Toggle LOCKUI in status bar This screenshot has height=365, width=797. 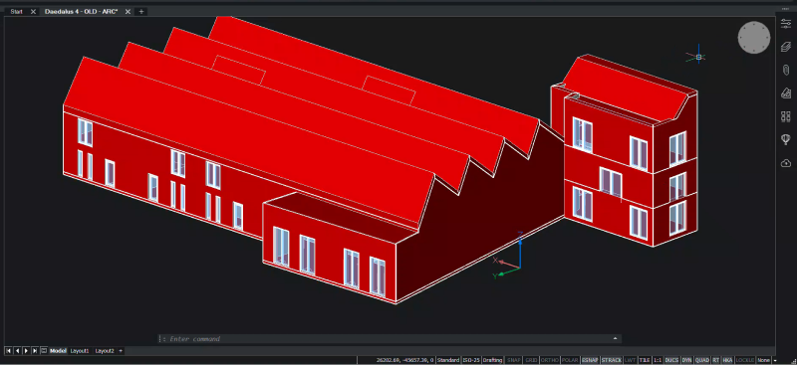[x=745, y=360]
